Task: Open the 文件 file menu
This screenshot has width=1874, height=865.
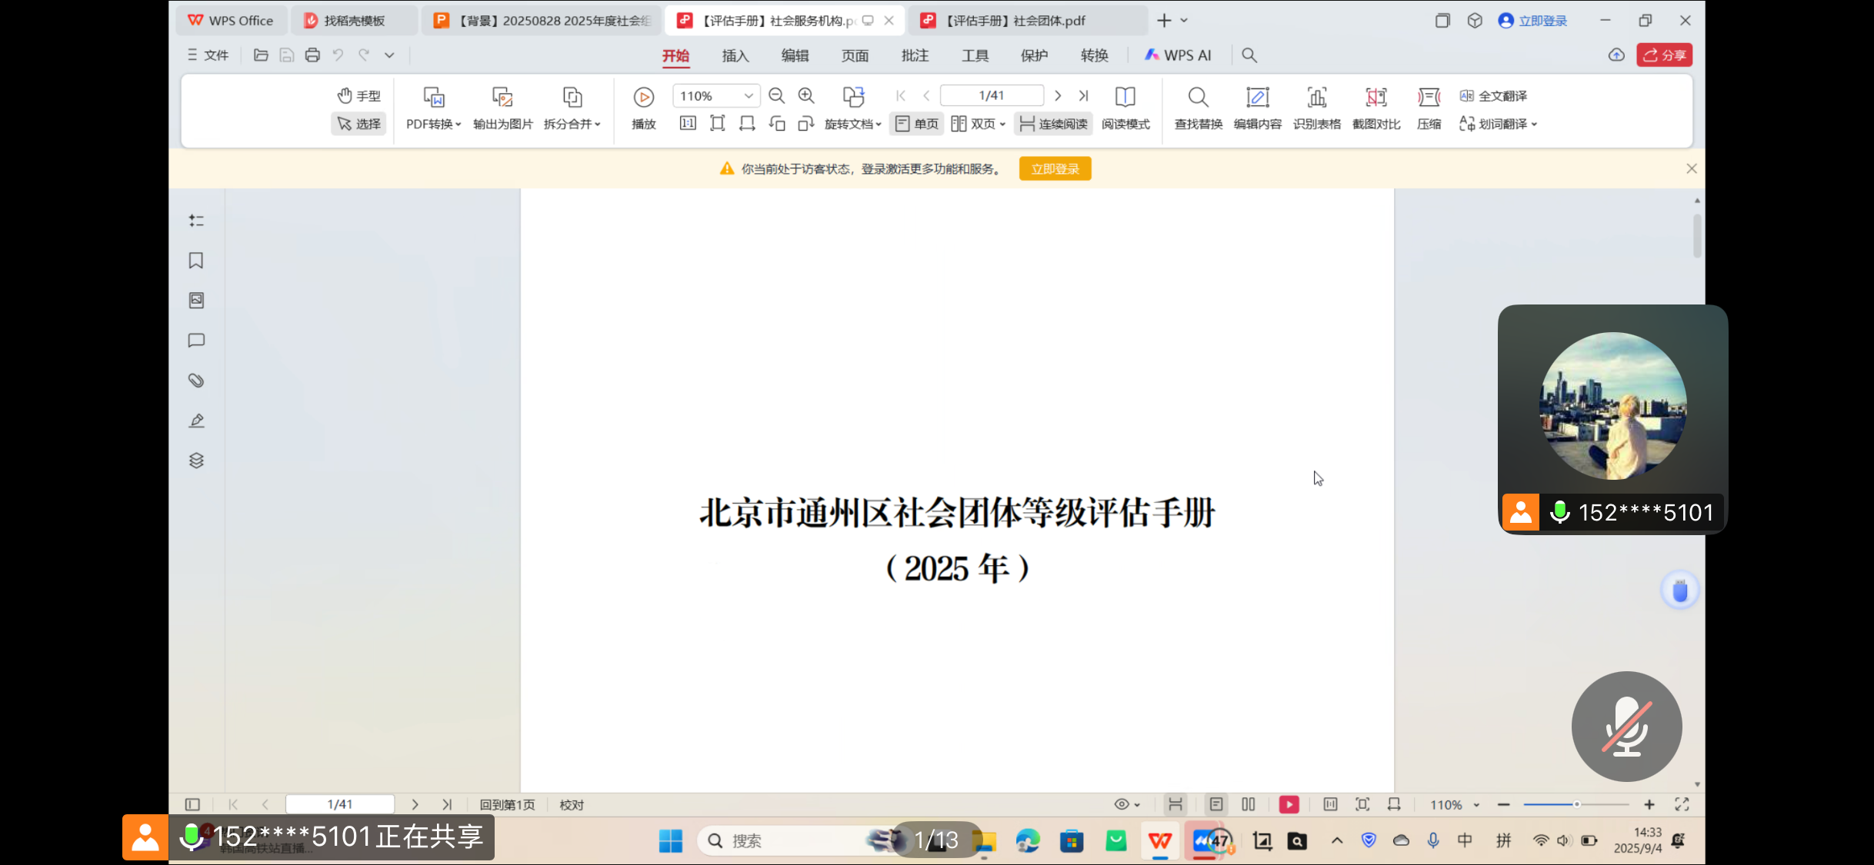Action: tap(208, 55)
